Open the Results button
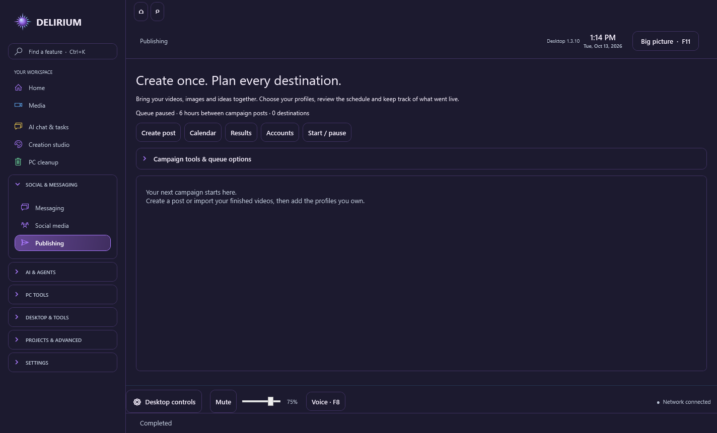 (x=241, y=133)
